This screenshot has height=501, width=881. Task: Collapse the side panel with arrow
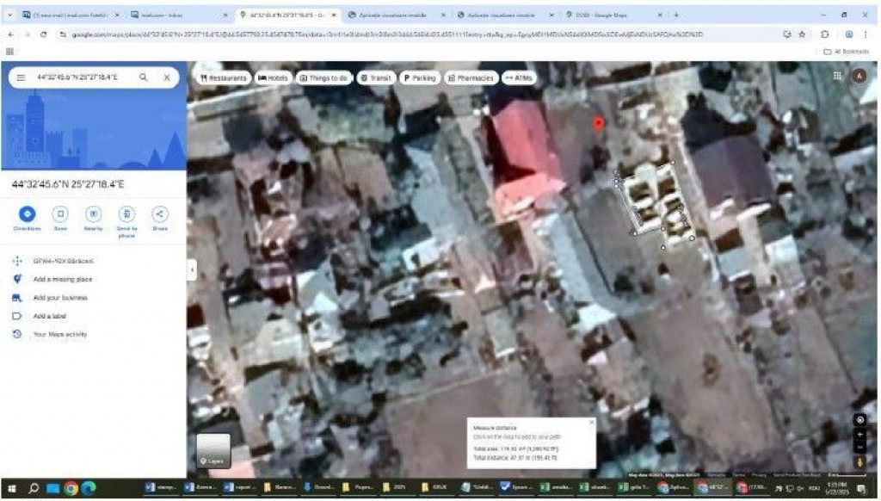(192, 269)
